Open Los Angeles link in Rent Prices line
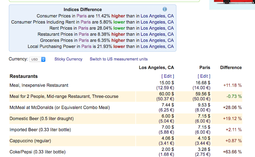The height and width of the screenshot is (157, 255). point(157,28)
